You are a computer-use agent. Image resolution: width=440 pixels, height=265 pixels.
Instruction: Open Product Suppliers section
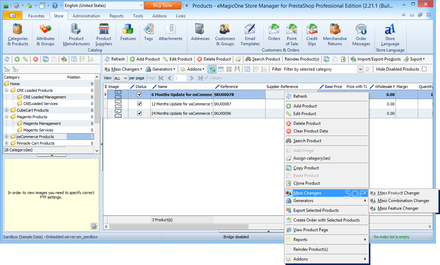(104, 34)
